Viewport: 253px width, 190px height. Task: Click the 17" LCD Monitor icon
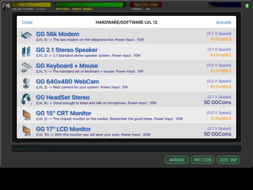(26, 131)
